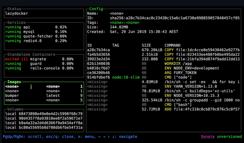Click the unversioned label
Viewport: 244px width, 143px height.
pyautogui.click(x=229, y=137)
